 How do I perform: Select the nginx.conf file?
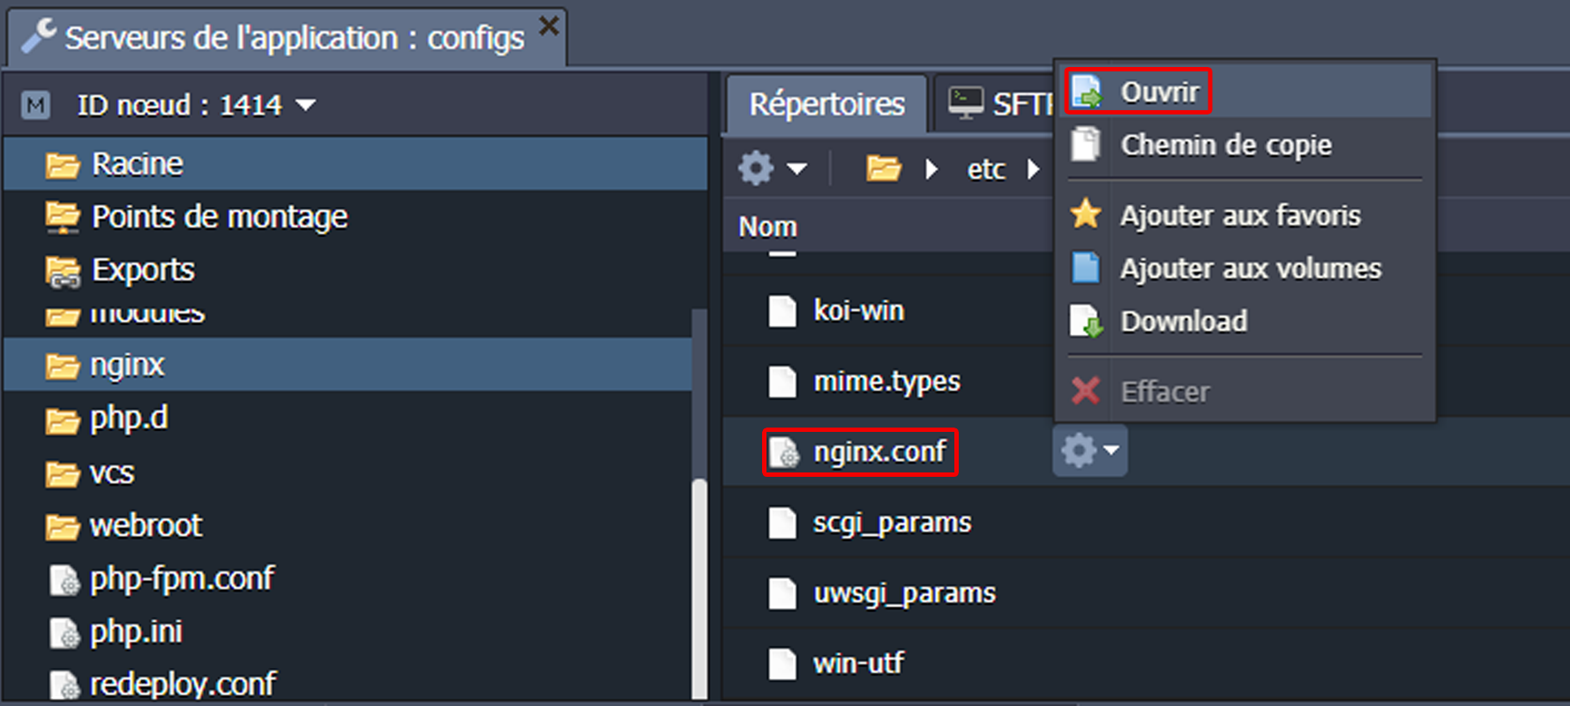pyautogui.click(x=878, y=452)
